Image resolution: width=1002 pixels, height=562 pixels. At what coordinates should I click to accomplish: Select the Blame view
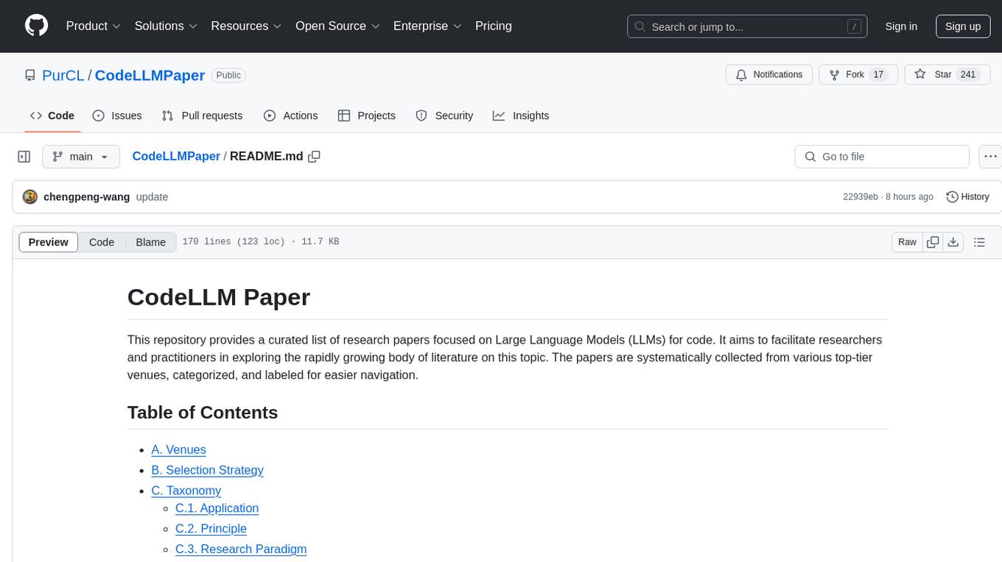pyautogui.click(x=150, y=242)
